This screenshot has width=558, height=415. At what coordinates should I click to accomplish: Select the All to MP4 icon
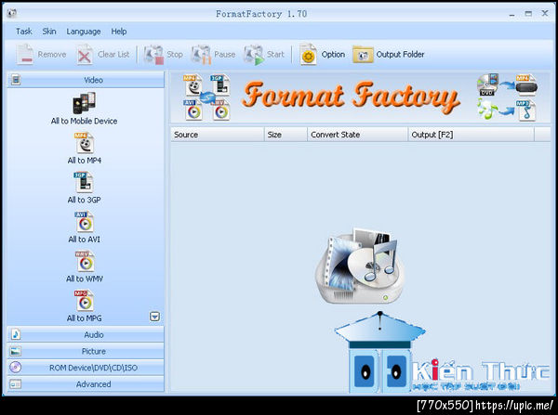coord(85,143)
